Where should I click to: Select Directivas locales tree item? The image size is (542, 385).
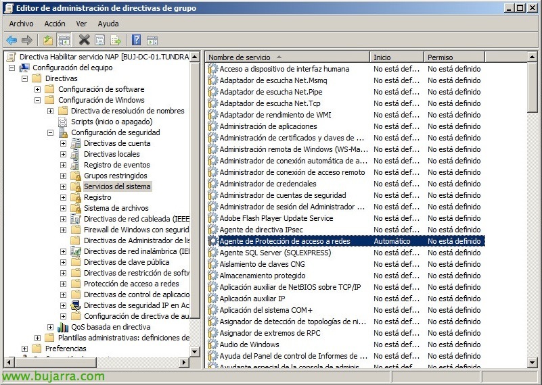pyautogui.click(x=112, y=154)
